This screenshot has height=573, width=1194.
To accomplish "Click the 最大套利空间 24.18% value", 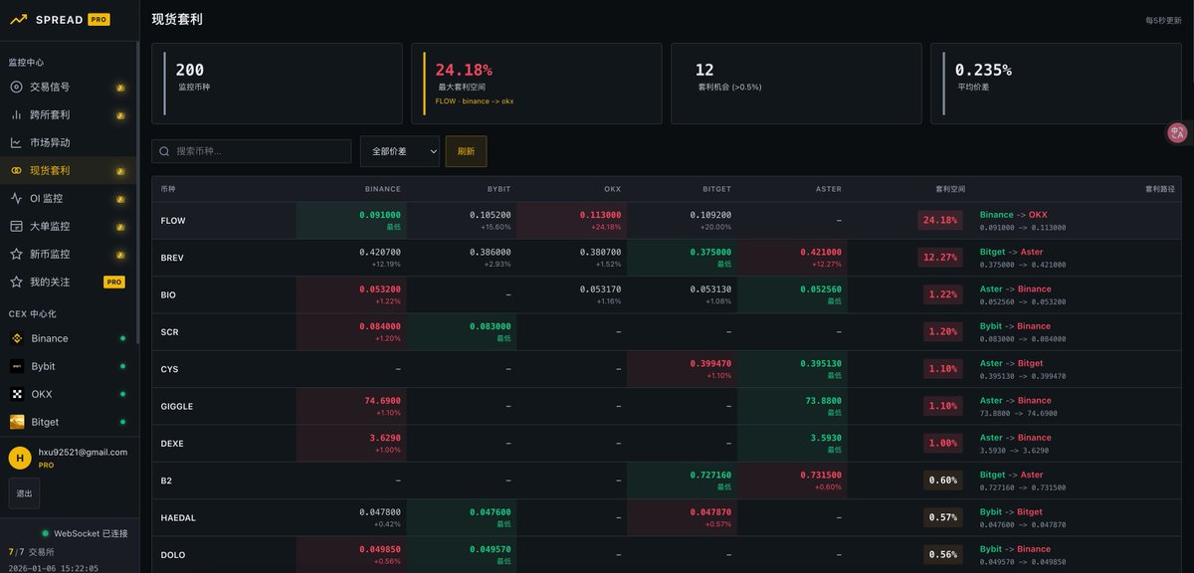I will (464, 70).
